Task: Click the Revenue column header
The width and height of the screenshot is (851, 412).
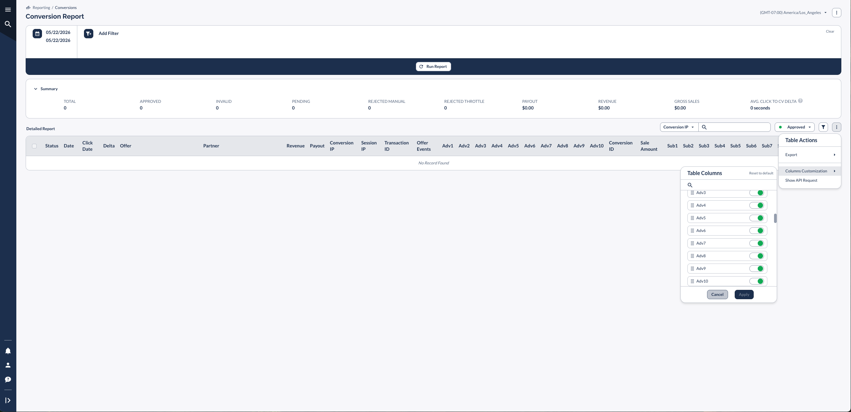Action: click(x=296, y=146)
